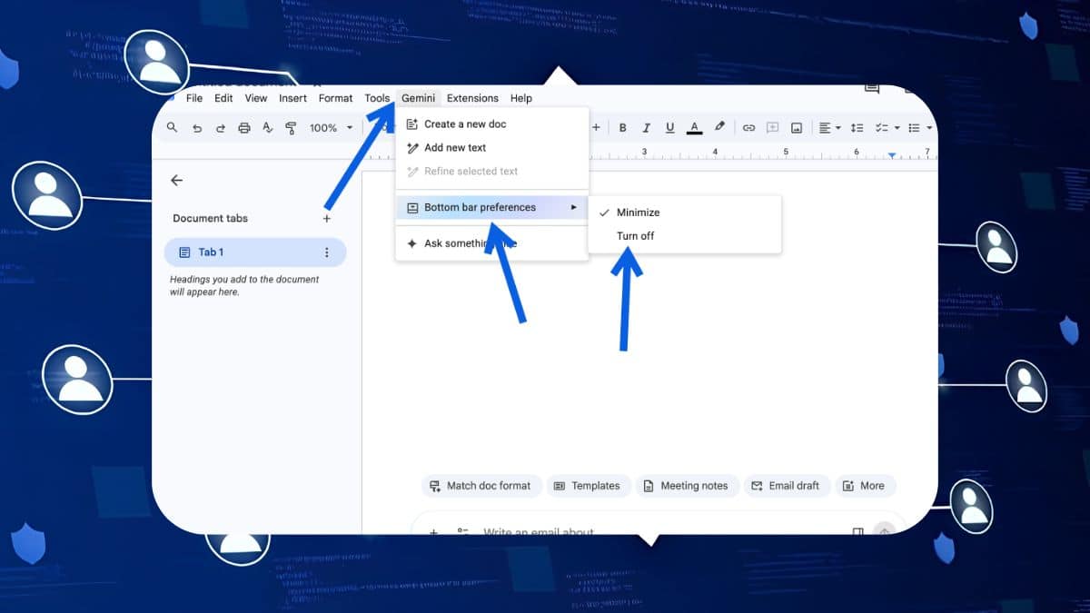Increase font size with plus button
The width and height of the screenshot is (1090, 613).
click(x=596, y=128)
